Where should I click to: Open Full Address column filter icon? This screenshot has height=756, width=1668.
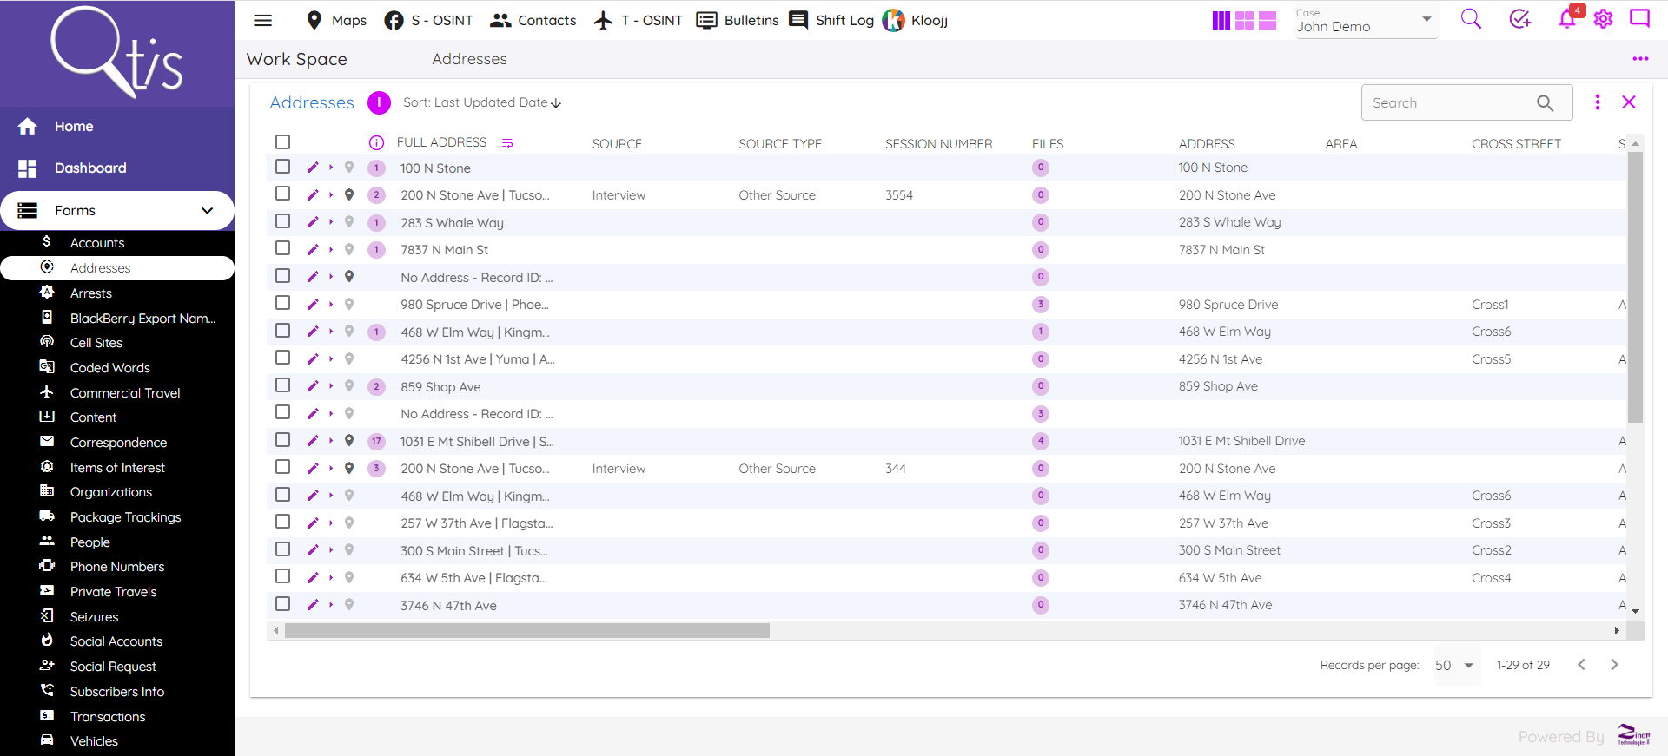tap(507, 143)
